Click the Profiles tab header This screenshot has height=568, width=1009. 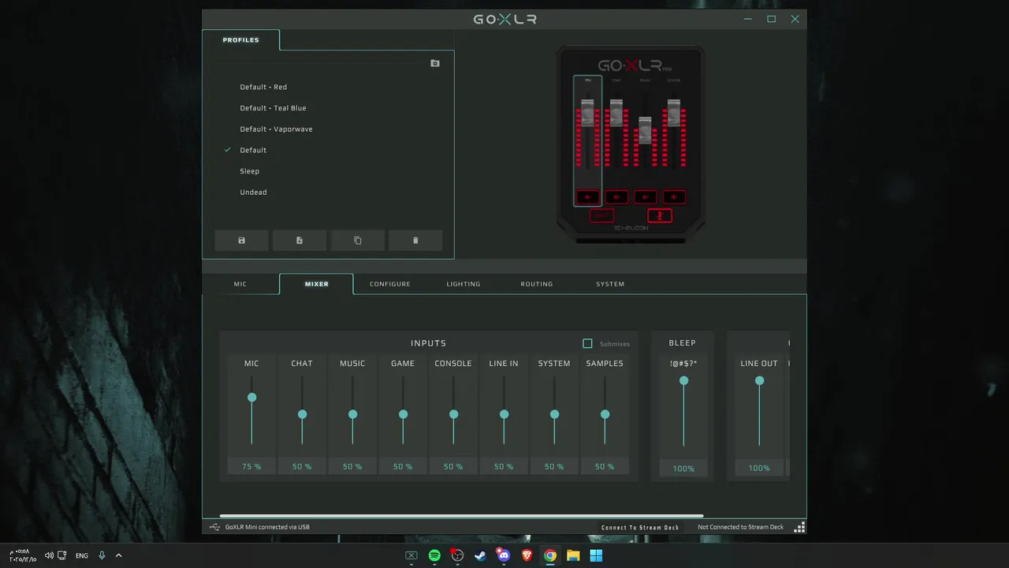pos(240,39)
